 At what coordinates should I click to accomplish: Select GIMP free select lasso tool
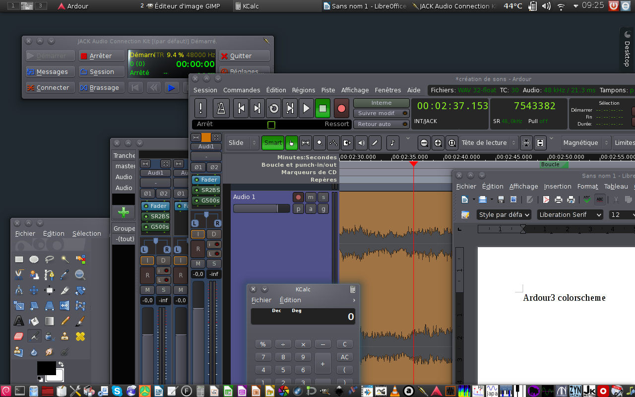point(50,259)
